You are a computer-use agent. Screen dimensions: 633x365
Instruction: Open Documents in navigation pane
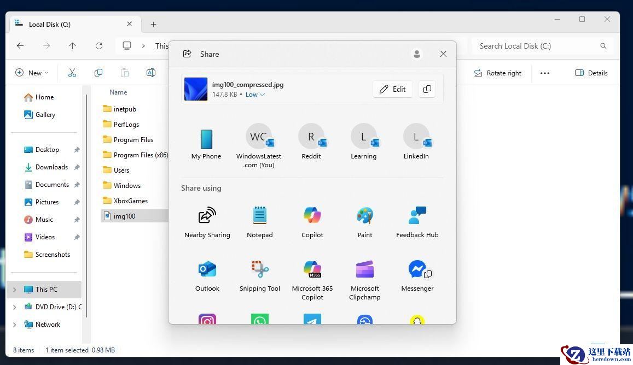(47, 185)
